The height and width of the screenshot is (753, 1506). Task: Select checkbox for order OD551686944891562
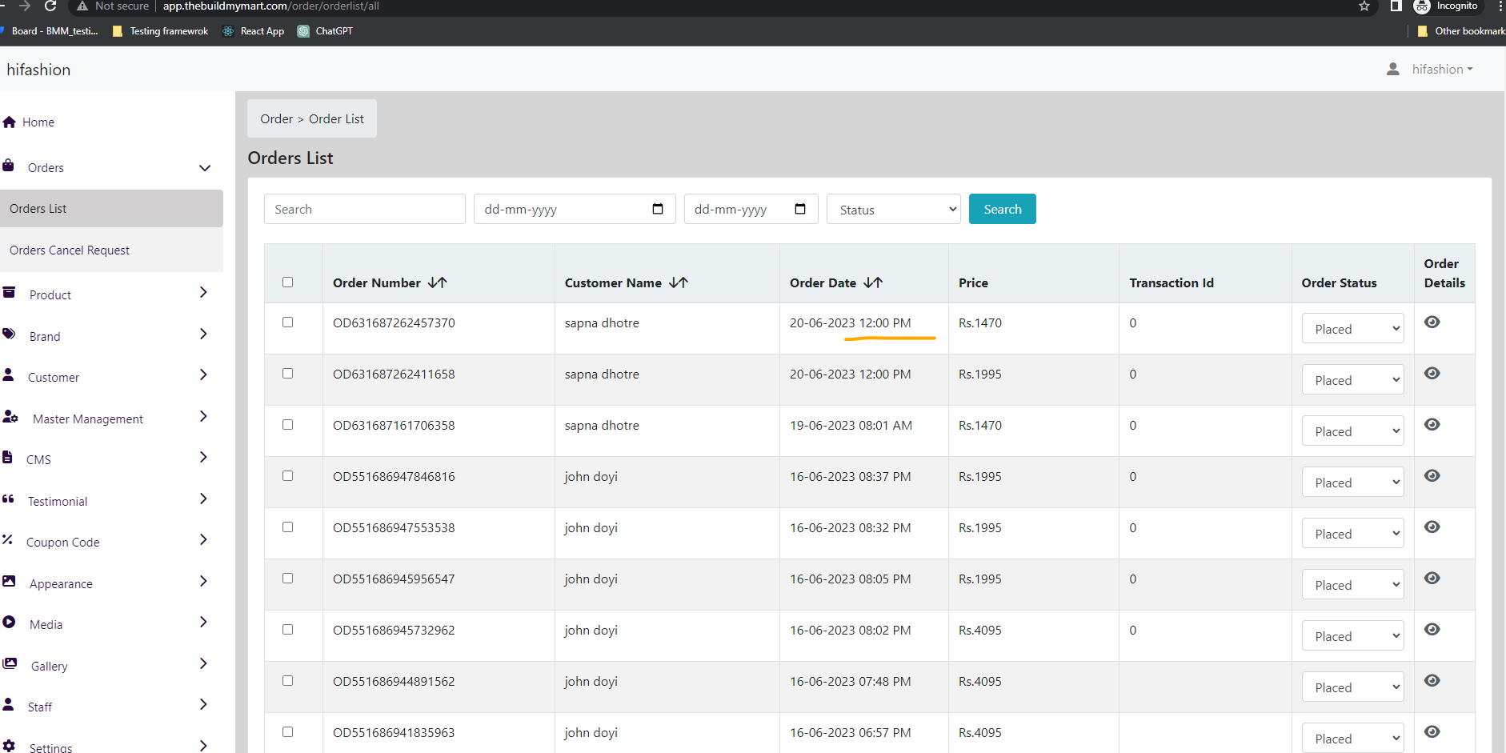coord(288,680)
